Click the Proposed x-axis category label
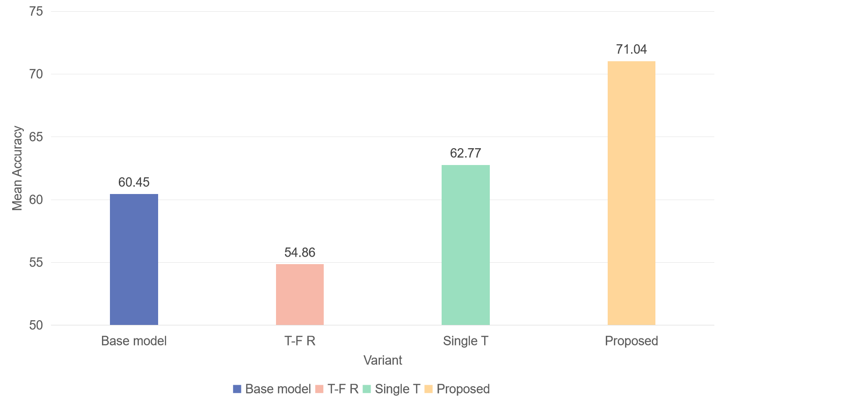The height and width of the screenshot is (417, 843). click(x=632, y=341)
